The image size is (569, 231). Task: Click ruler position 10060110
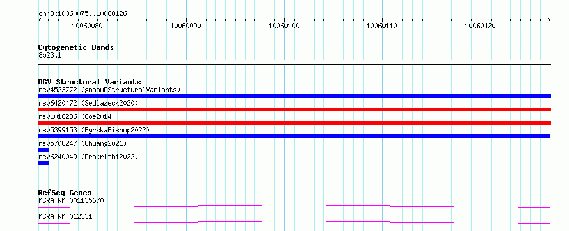click(382, 26)
